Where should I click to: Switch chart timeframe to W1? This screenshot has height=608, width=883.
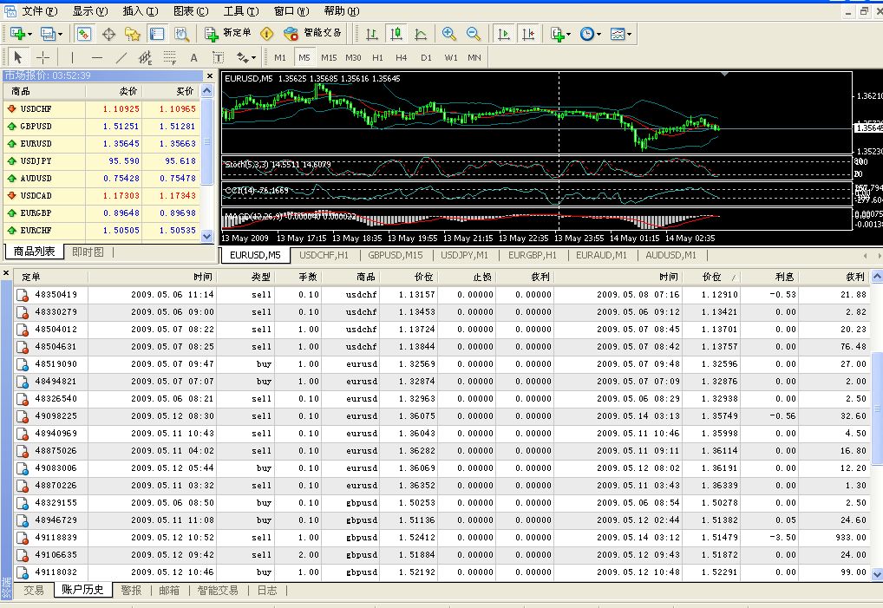point(450,57)
